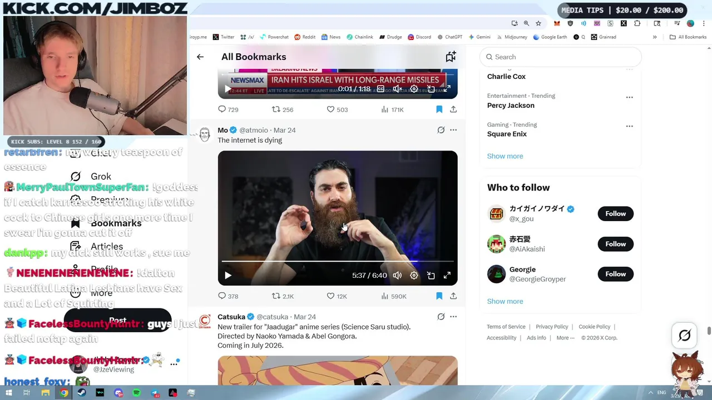The width and height of the screenshot is (712, 400).
Task: Play the Newsmax video
Action: pos(228,89)
